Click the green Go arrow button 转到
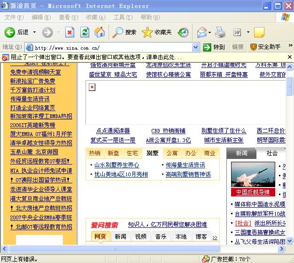The height and width of the screenshot is (263, 294). click(207, 47)
